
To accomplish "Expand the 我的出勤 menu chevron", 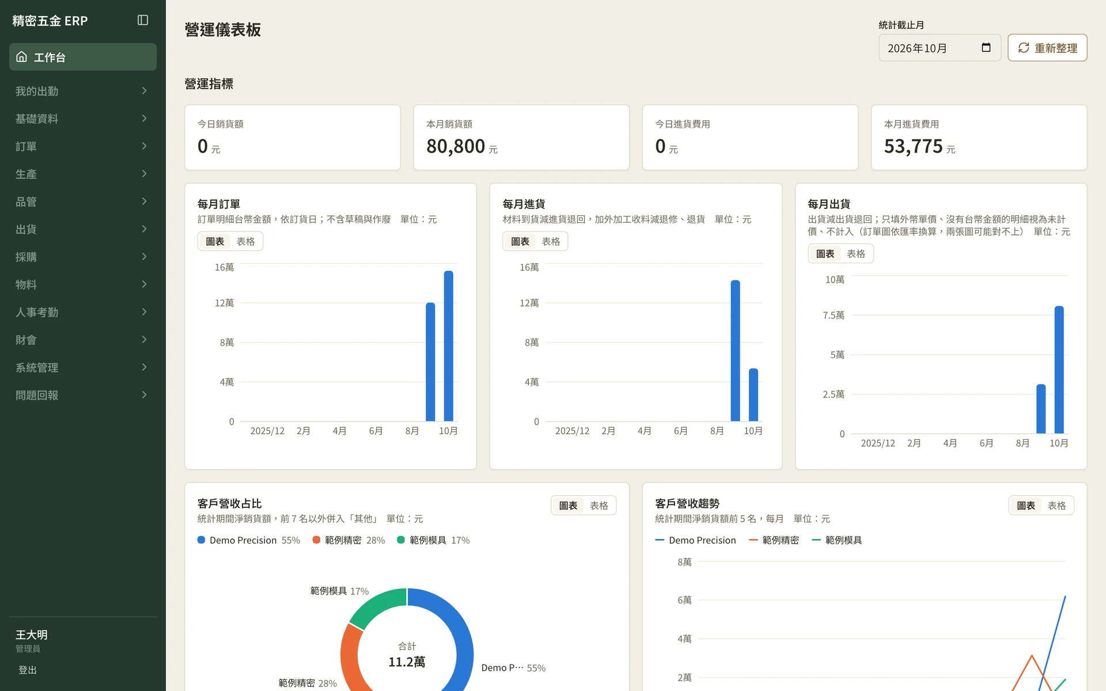I will (144, 91).
